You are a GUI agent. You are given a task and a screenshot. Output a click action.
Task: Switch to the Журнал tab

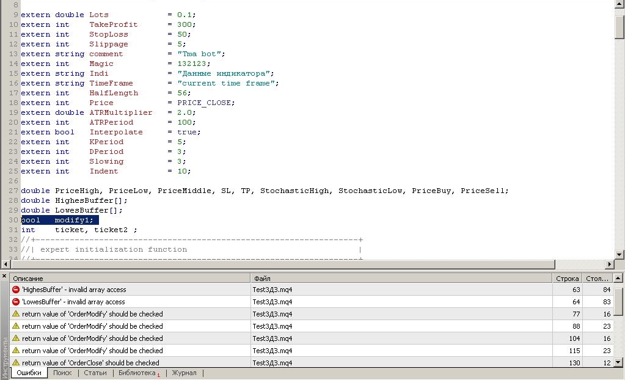coord(184,373)
